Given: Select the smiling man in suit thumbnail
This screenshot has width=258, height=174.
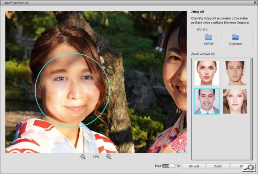Looking at the screenshot, I should [207, 101].
